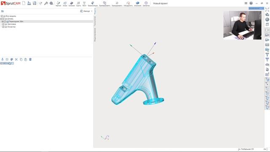Click the Изолинии isolines tool
Screen dimensions: 270x152
pos(138,4)
